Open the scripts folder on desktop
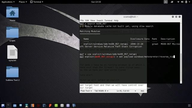 pos(12,32)
